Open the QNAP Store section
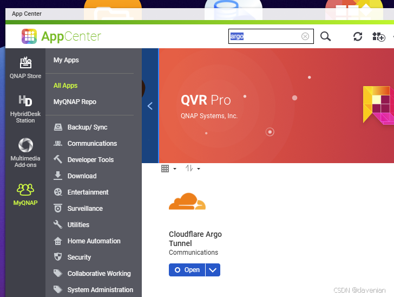 click(x=25, y=68)
